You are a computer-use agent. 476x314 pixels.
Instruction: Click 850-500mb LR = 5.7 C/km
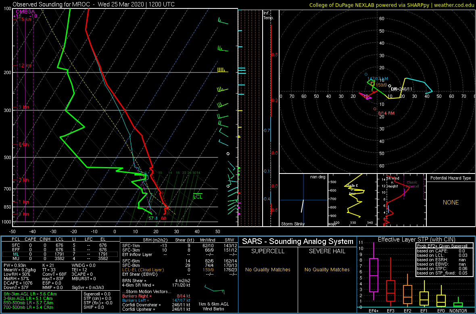click(x=28, y=302)
